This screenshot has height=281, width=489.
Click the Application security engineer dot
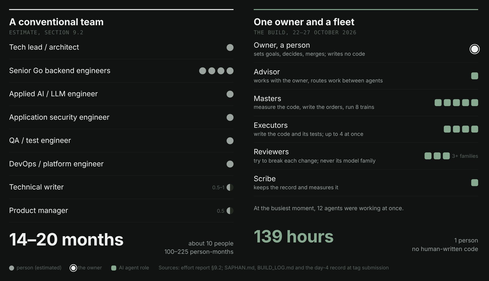point(230,117)
